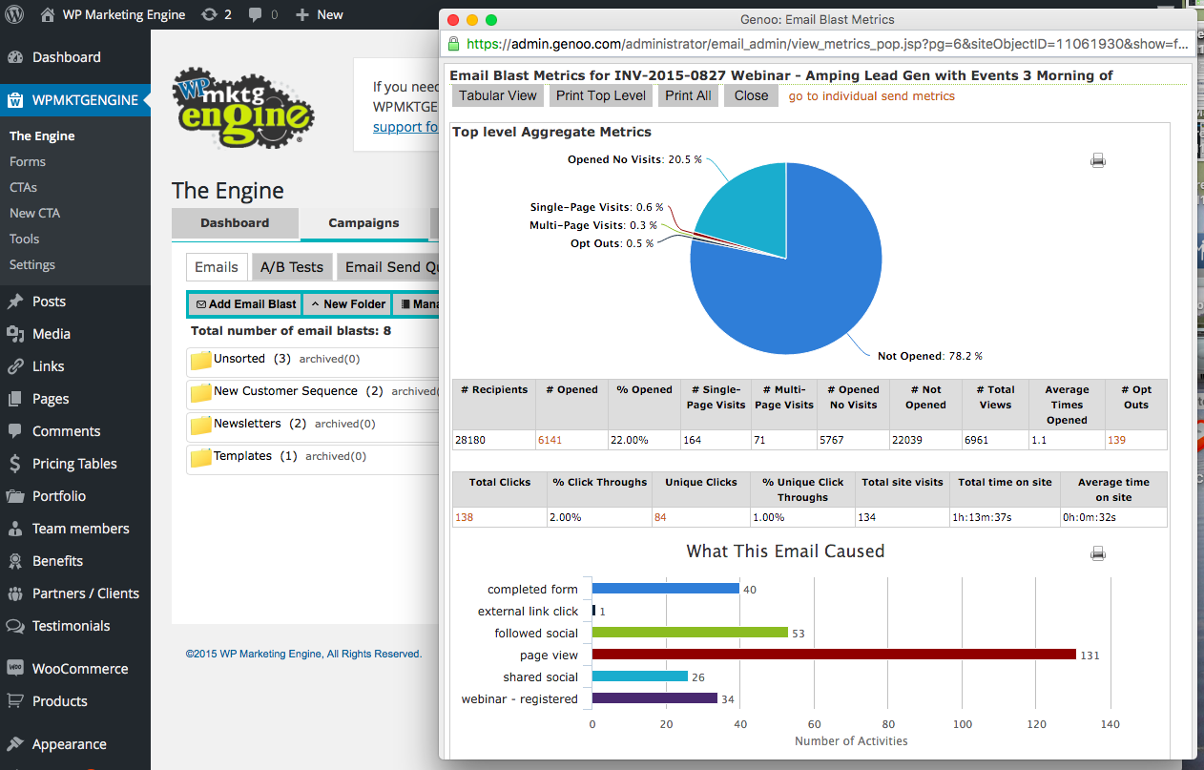Open the Media menu in sidebar

[x=52, y=334]
